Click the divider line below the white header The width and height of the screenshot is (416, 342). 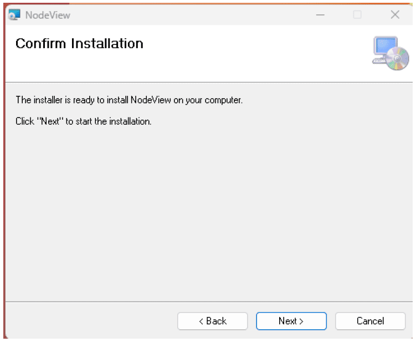(208, 82)
